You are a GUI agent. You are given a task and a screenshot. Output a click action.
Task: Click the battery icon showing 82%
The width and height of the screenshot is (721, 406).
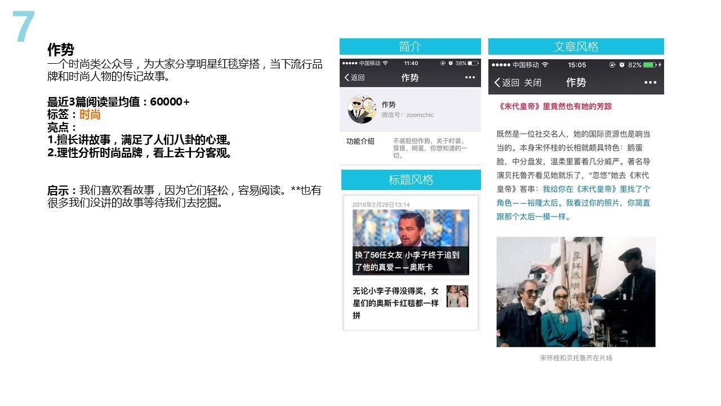click(651, 65)
